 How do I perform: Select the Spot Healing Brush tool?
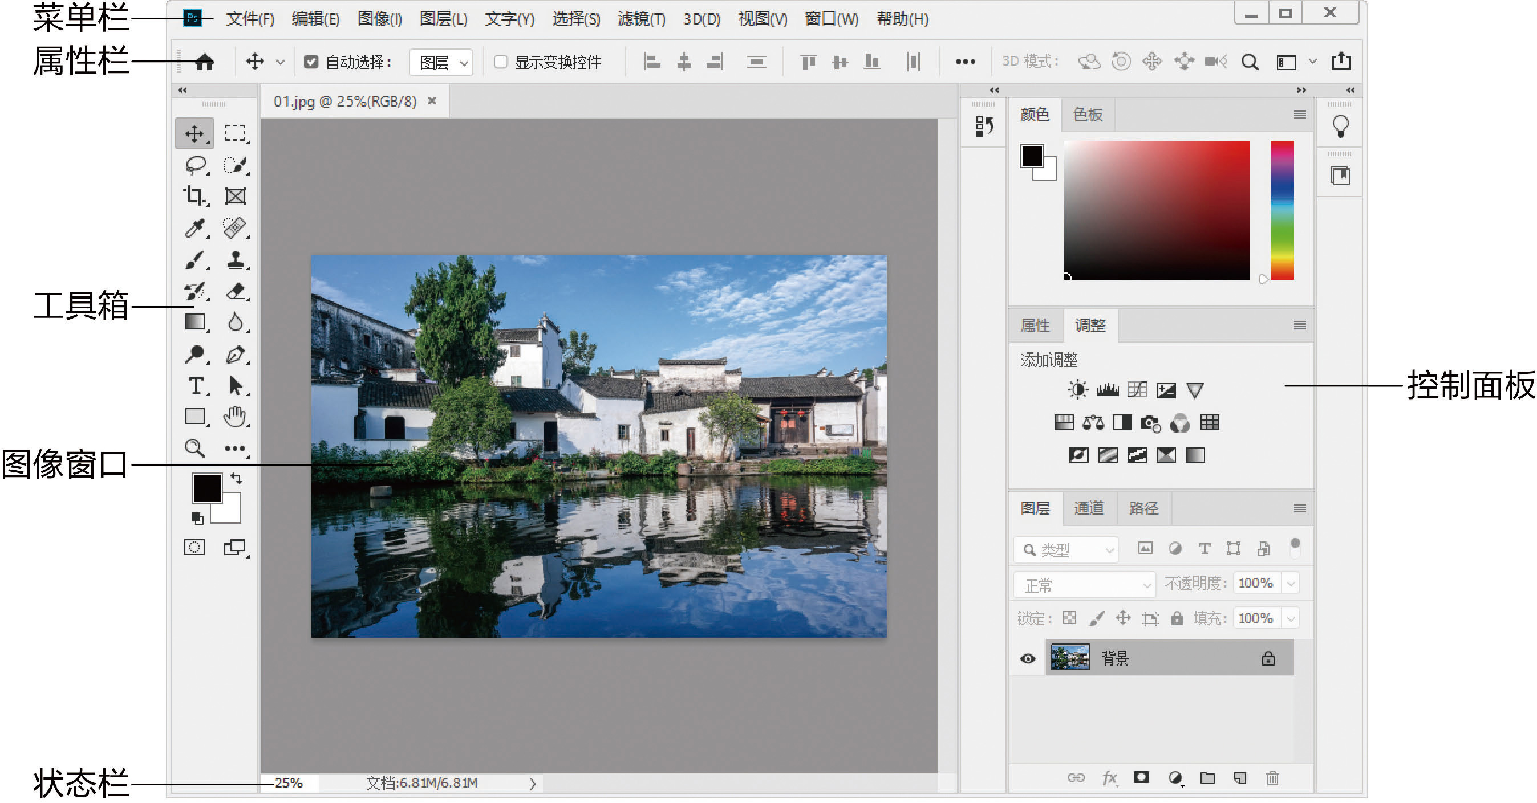pyautogui.click(x=235, y=228)
